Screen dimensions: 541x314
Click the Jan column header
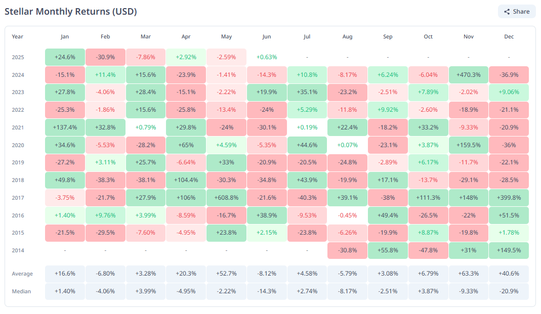[x=65, y=36]
